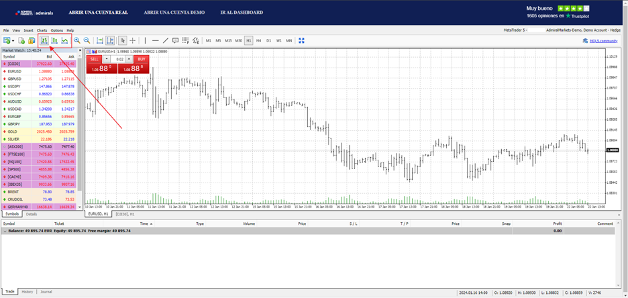Sort trades by the Time column
Viewport: 628px width, 298px height.
146,223
